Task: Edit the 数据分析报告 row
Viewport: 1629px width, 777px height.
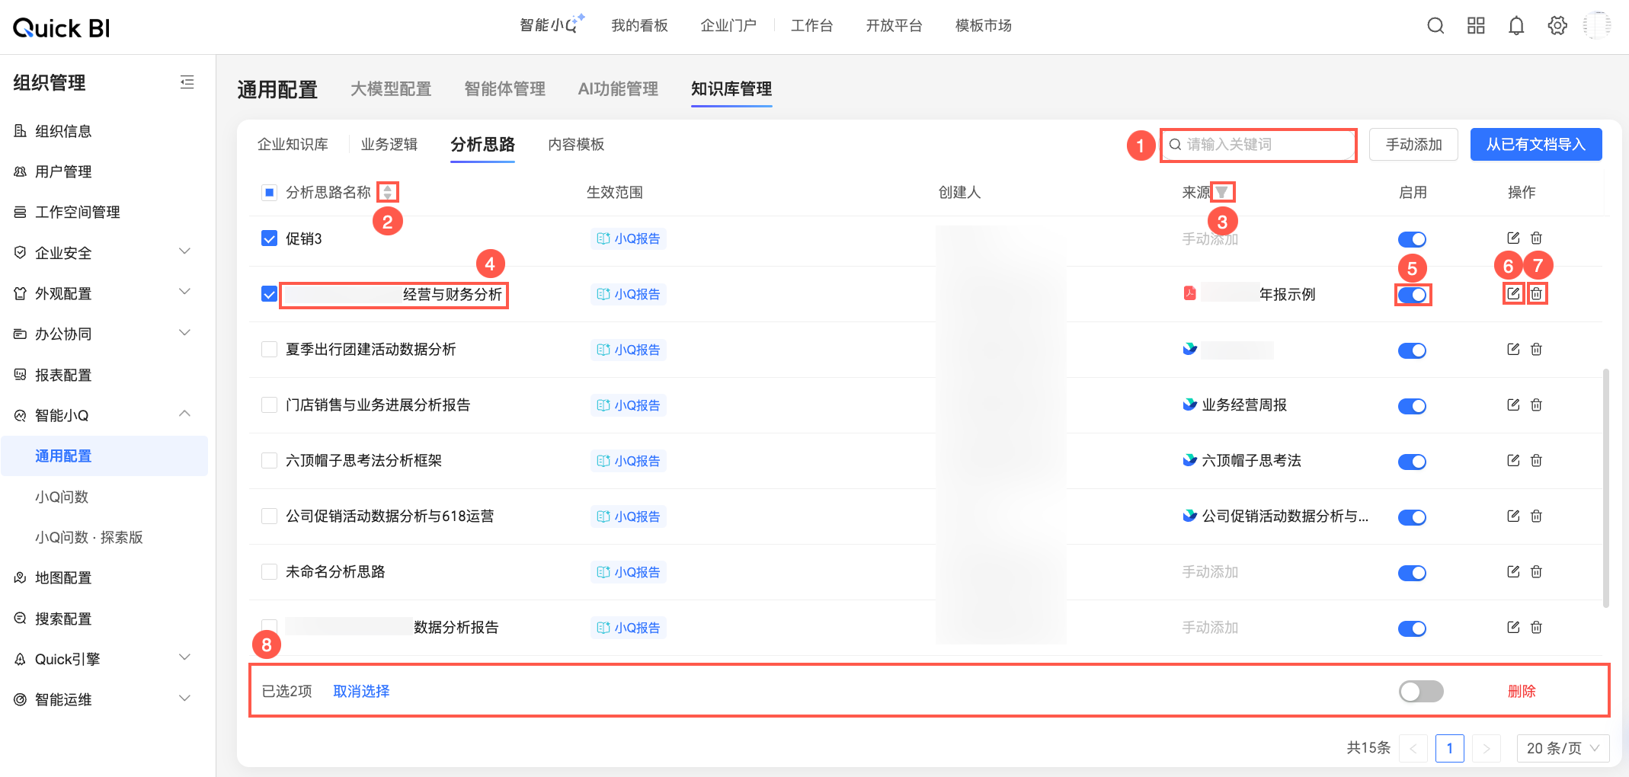Action: (x=1513, y=627)
